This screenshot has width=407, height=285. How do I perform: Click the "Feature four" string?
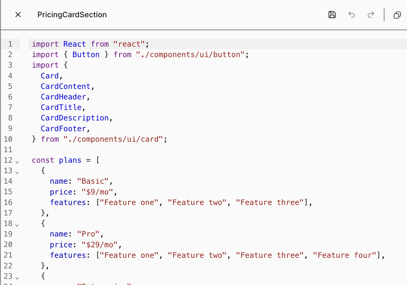point(345,255)
